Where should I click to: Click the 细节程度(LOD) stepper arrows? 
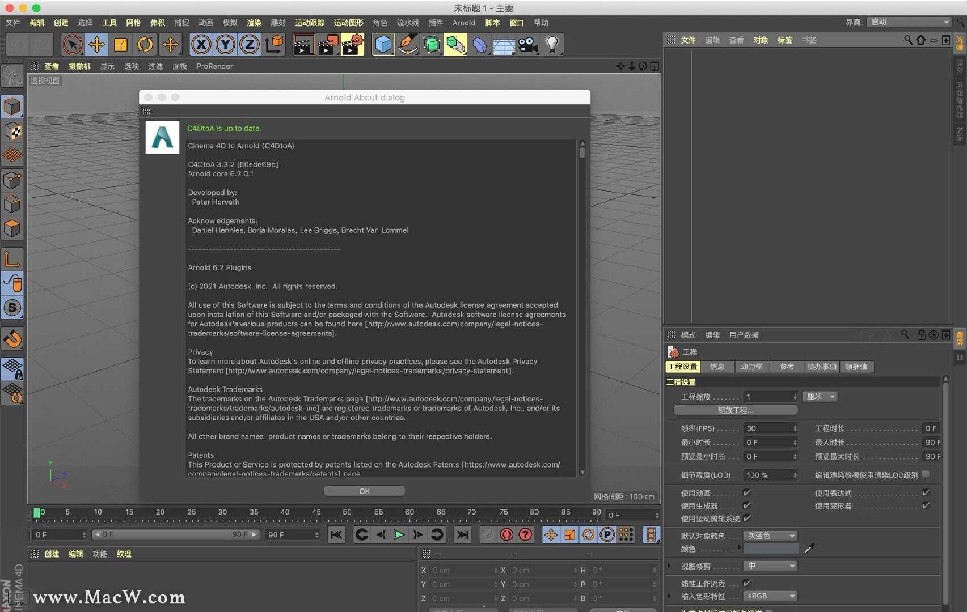coord(795,475)
